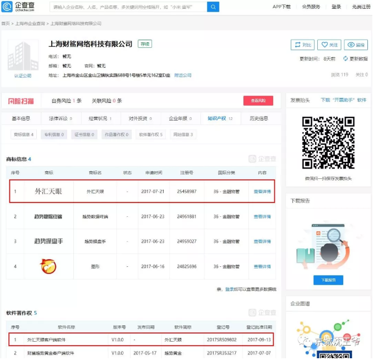Viewport: 374px width, 361px height.
Task: Switch to the 基本信息 tab
Action: (x=21, y=119)
